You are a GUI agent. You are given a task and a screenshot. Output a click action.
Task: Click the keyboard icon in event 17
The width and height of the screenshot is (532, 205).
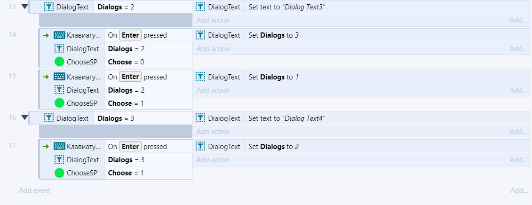(x=59, y=146)
